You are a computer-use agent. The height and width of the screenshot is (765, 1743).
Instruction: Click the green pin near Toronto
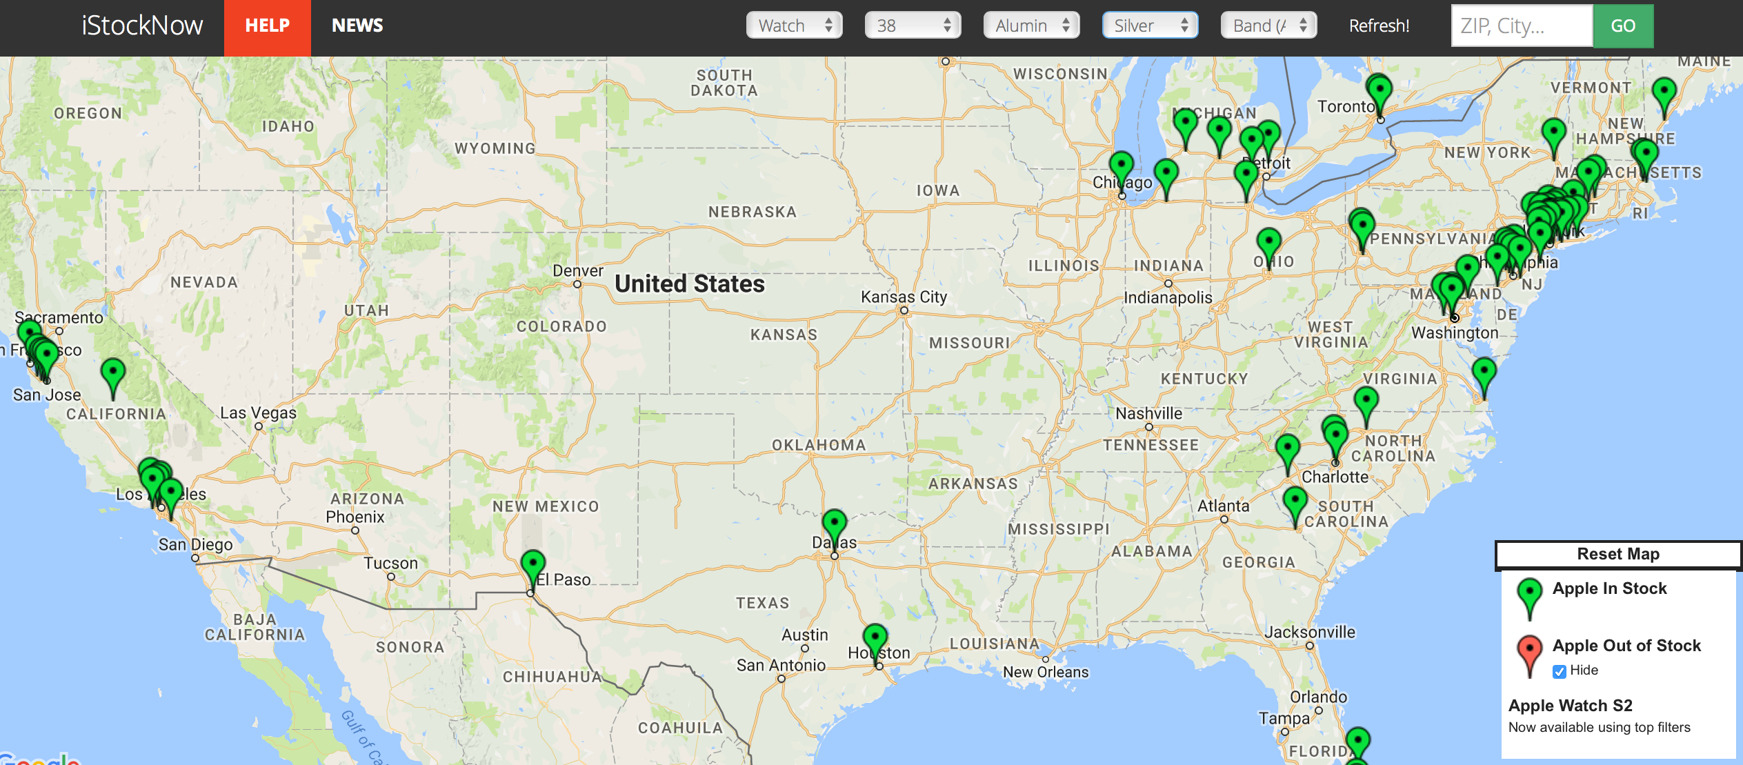[1379, 90]
